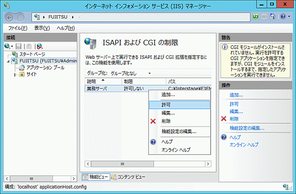Click the Create new connection globe icon
The image size is (296, 194).
click(x=7, y=46)
